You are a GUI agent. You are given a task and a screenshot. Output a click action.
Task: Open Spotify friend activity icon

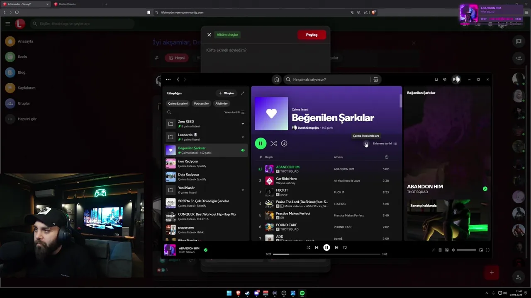point(445,79)
